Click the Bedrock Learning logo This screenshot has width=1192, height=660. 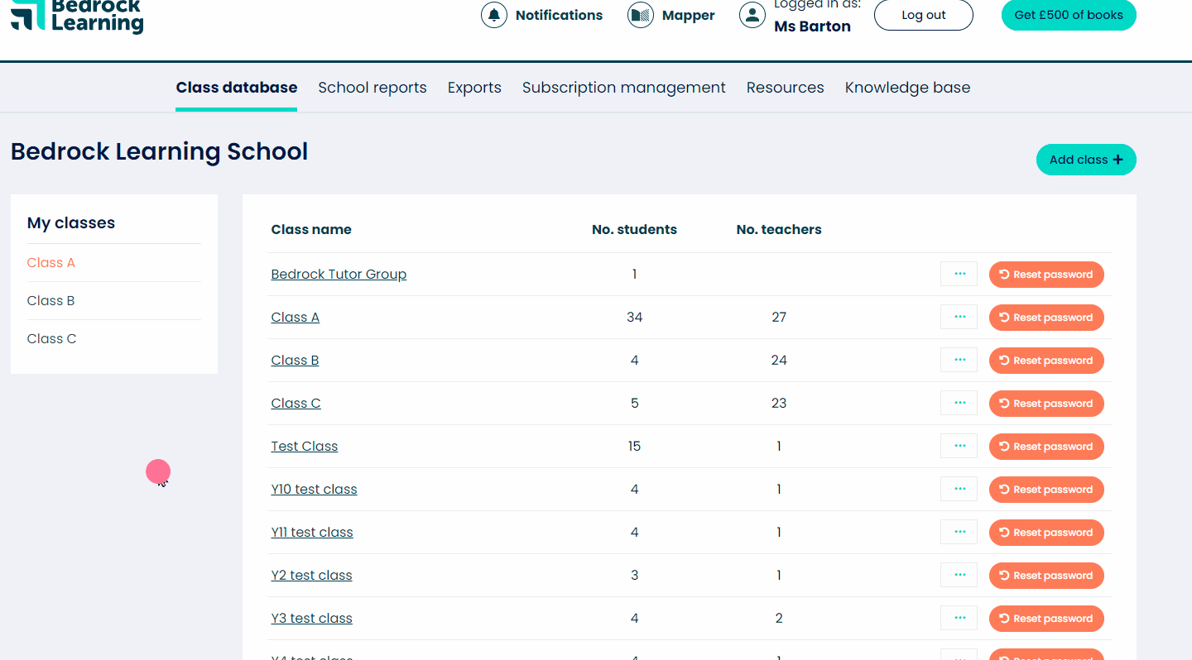[77, 16]
